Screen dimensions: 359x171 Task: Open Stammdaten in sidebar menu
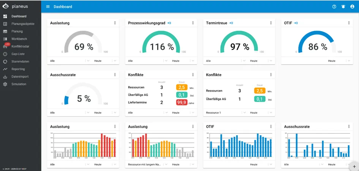coord(21,62)
